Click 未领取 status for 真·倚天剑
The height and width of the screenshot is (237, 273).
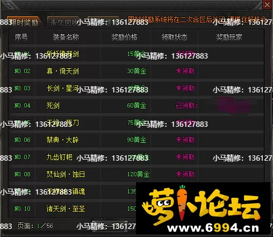(185, 71)
